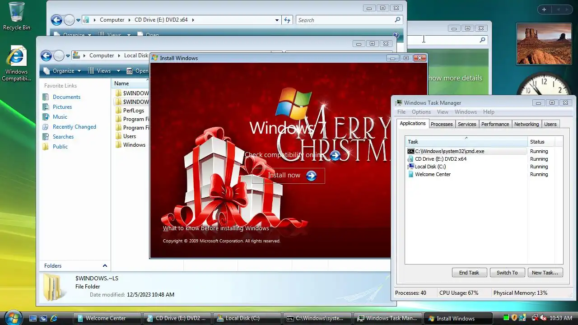Go back in the Local Disk window
The width and height of the screenshot is (578, 325).
46,56
